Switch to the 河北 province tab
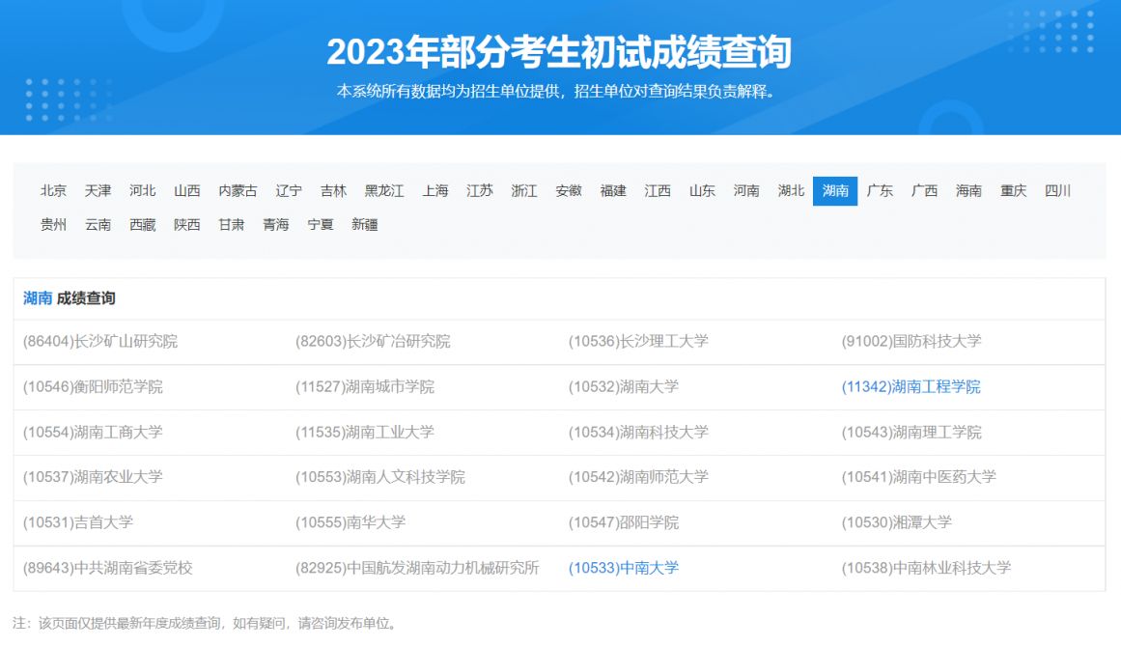 click(142, 191)
